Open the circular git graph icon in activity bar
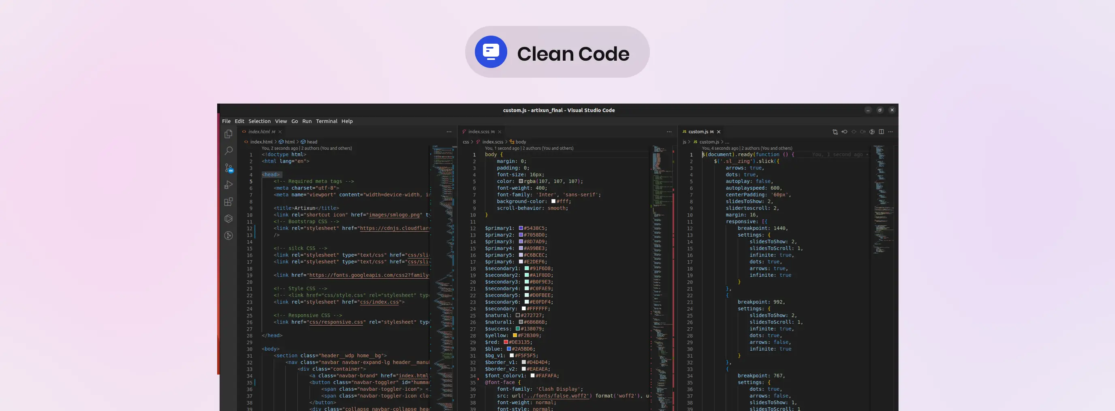The height and width of the screenshot is (411, 1115). [x=229, y=235]
